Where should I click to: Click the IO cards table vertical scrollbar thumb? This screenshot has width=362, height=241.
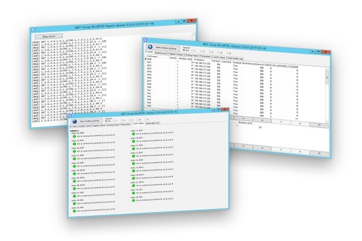coord(326,78)
